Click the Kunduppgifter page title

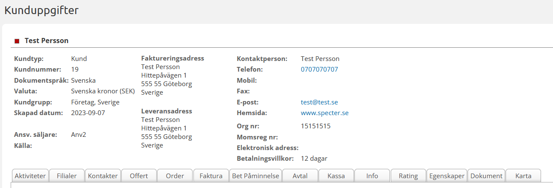(41, 10)
